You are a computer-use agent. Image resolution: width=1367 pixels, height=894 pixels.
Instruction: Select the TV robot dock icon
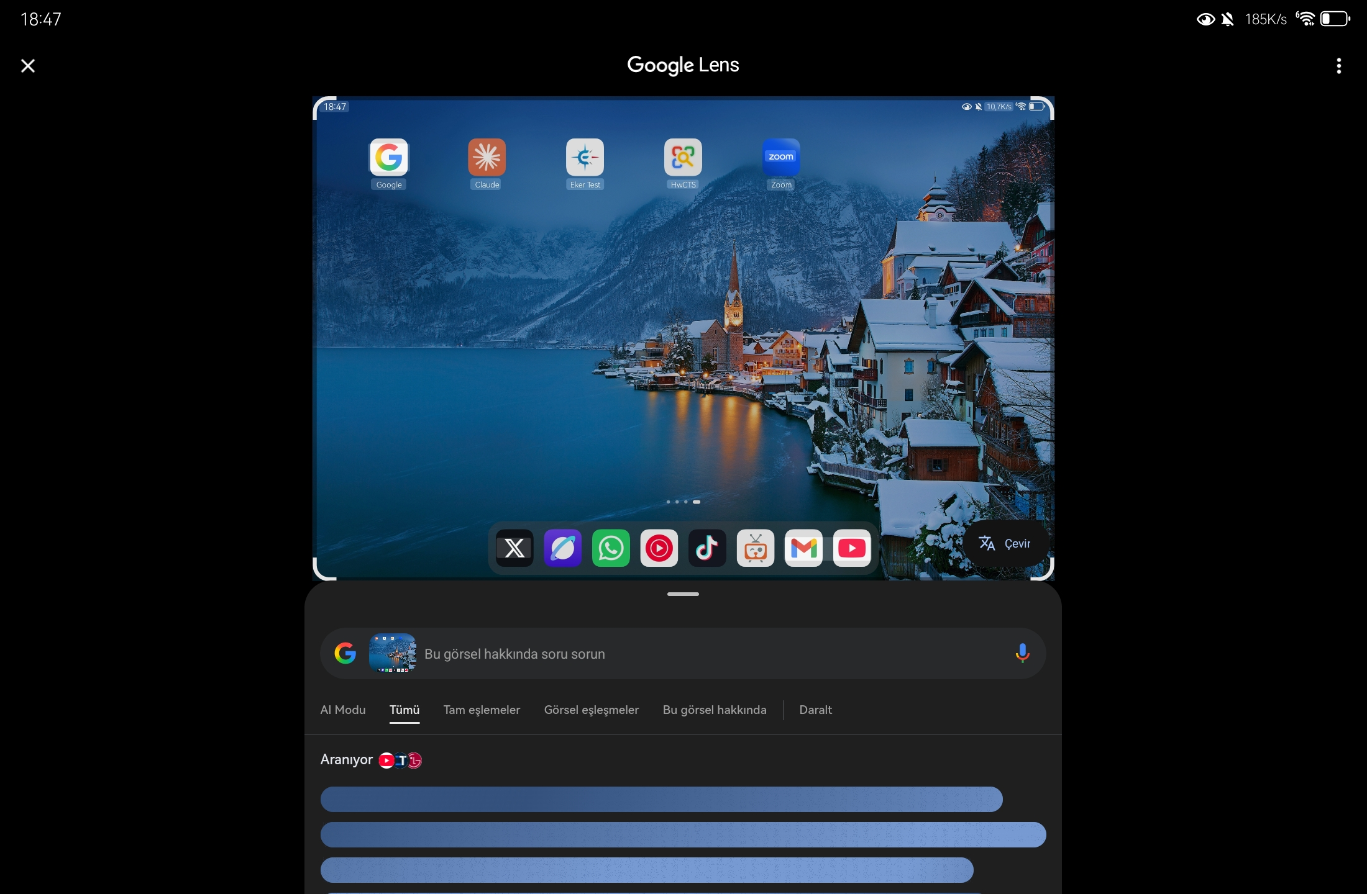pyautogui.click(x=756, y=548)
